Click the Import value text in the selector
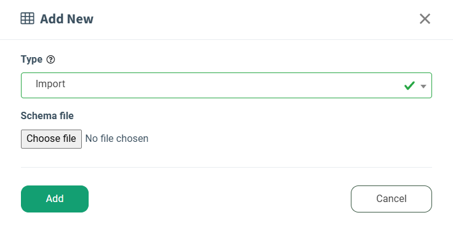453x226 pixels. coord(50,84)
